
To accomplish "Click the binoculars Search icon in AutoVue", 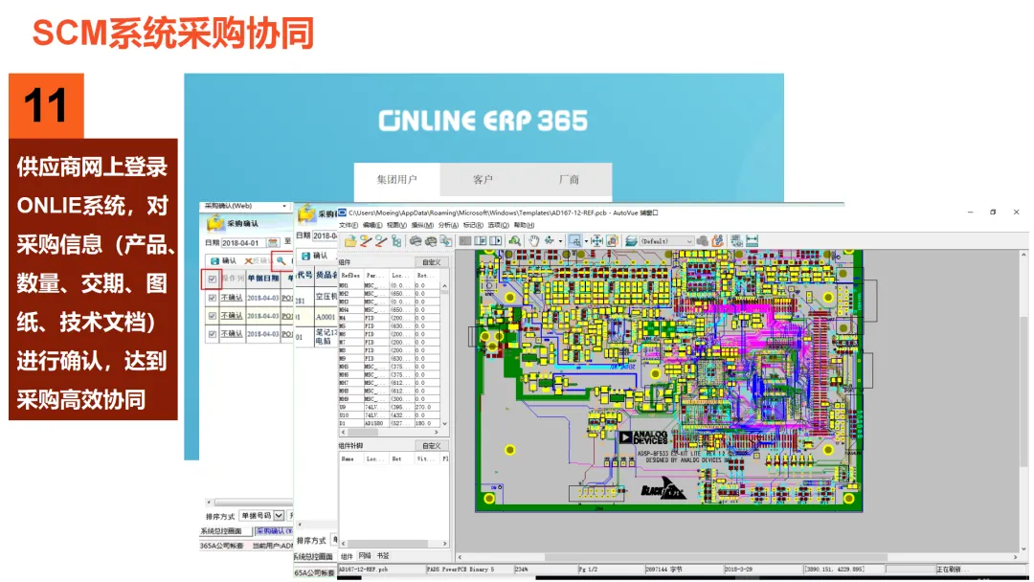I will pos(514,241).
